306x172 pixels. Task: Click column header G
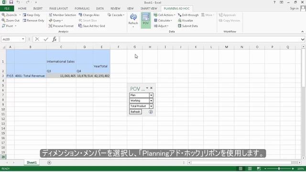(x=135, y=47)
